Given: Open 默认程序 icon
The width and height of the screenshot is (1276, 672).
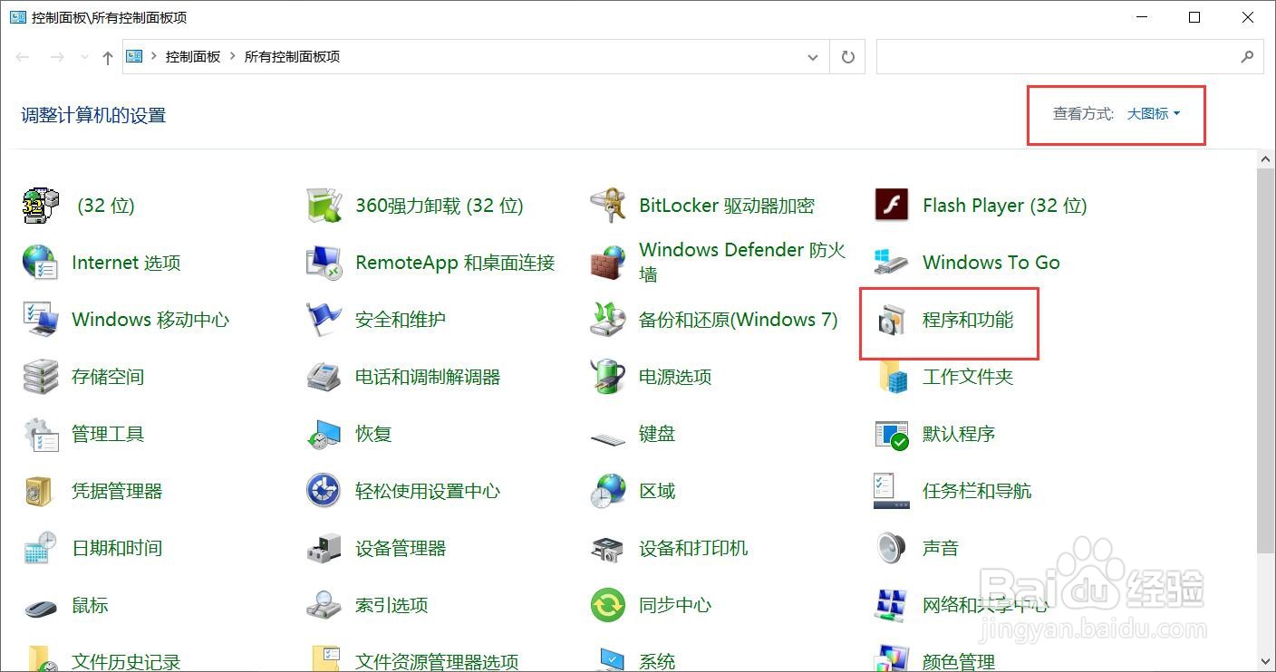Looking at the screenshot, I should click(x=891, y=434).
